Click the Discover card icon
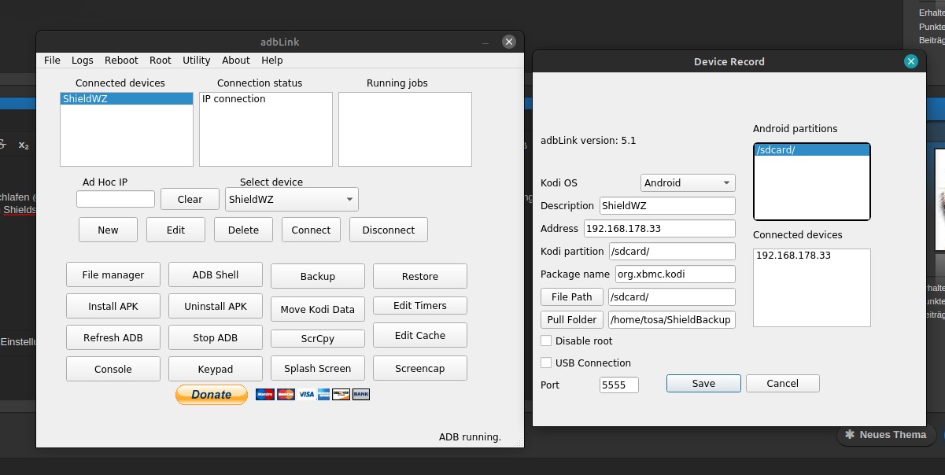The height and width of the screenshot is (475, 945). coord(341,395)
